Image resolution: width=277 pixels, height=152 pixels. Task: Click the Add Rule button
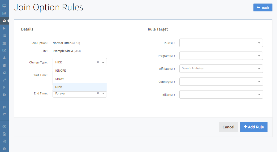[254, 127]
